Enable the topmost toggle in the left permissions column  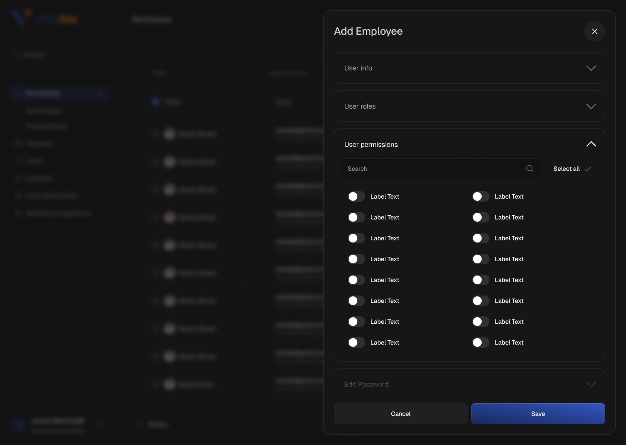356,196
